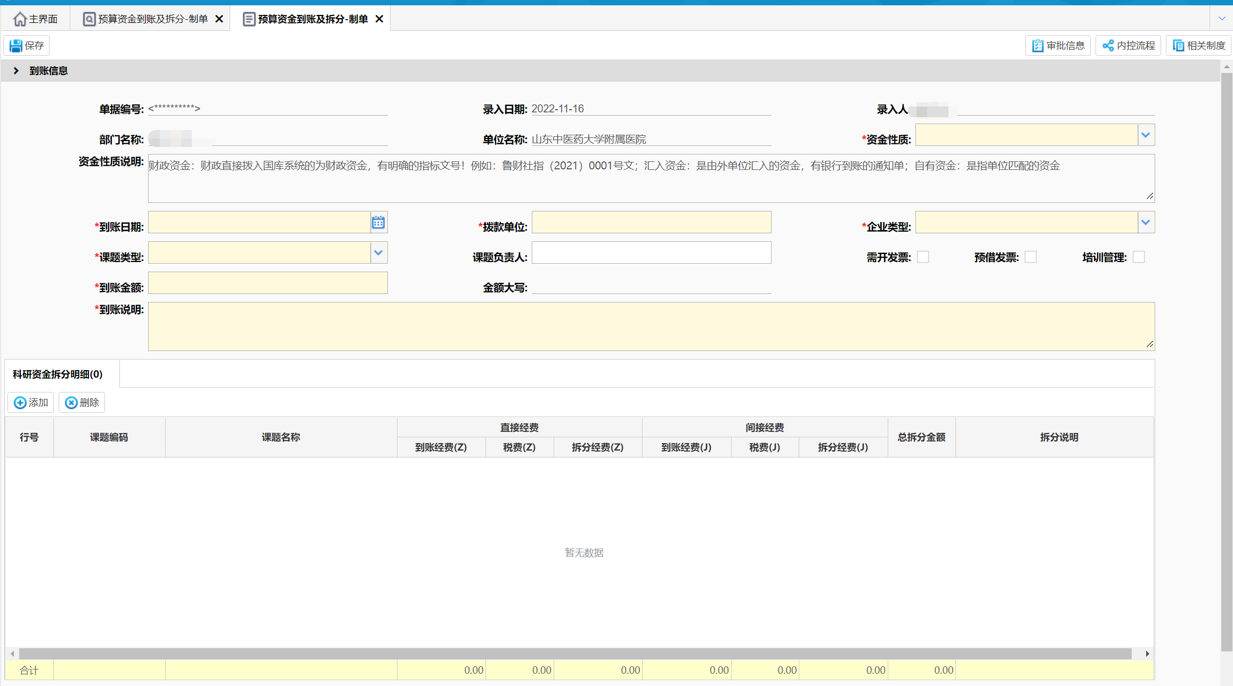The image size is (1233, 686).
Task: Click the horizontal scrollbar right arrow
Action: (x=1147, y=654)
